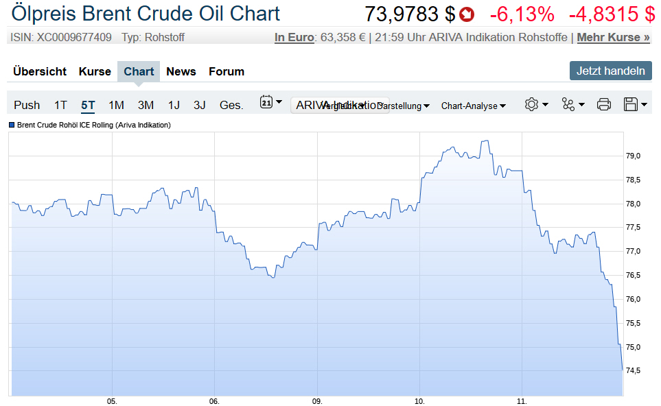This screenshot has width=661, height=406.
Task: Switch to the Kurse tab
Action: [95, 71]
